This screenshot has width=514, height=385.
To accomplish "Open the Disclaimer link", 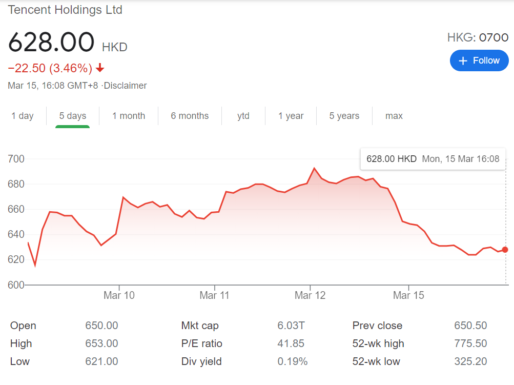I will point(125,86).
